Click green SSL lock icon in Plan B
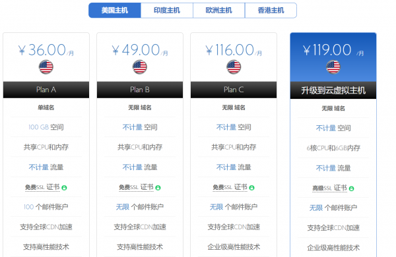 (x=158, y=188)
